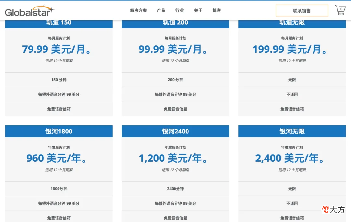Click 不适用 in the 199.99 plan

point(292,94)
